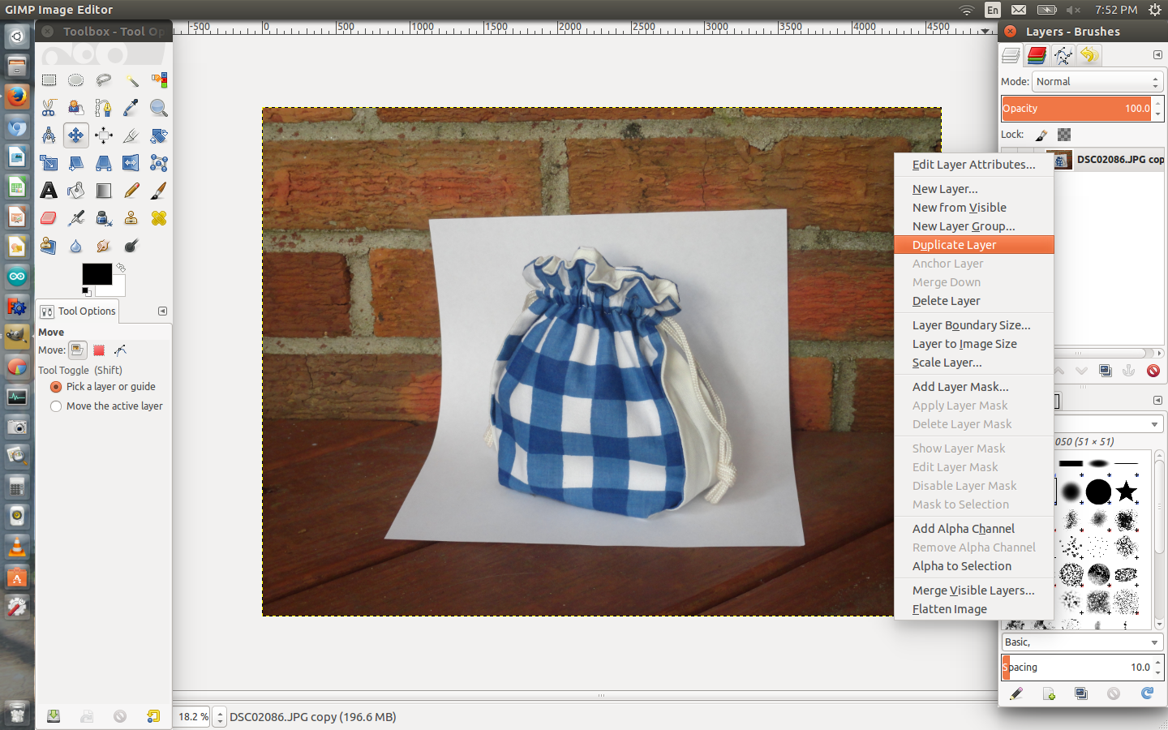Select the Scissors Select tool
Image resolution: width=1168 pixels, height=730 pixels.
[x=49, y=108]
